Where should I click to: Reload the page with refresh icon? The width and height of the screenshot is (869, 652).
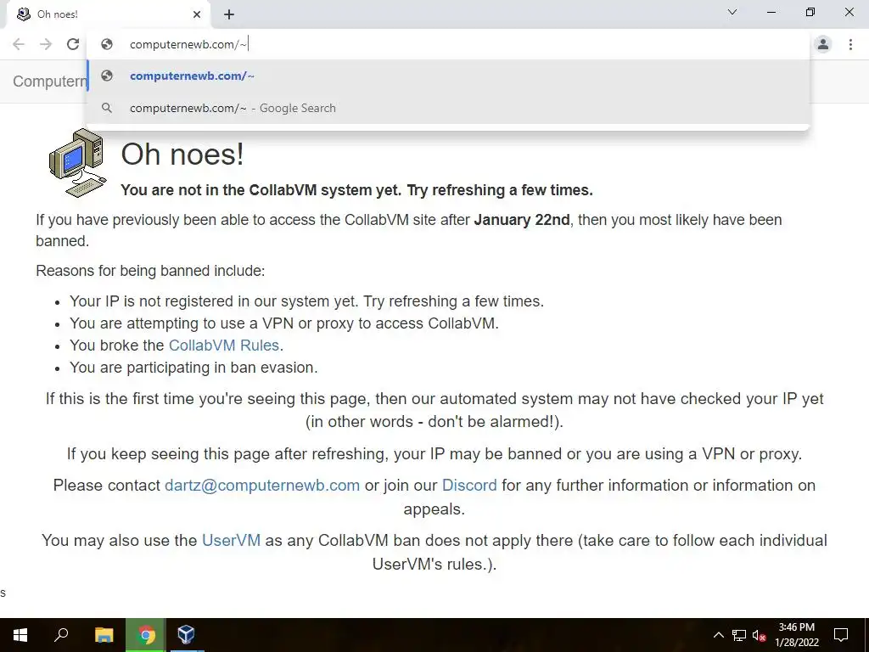click(x=73, y=44)
